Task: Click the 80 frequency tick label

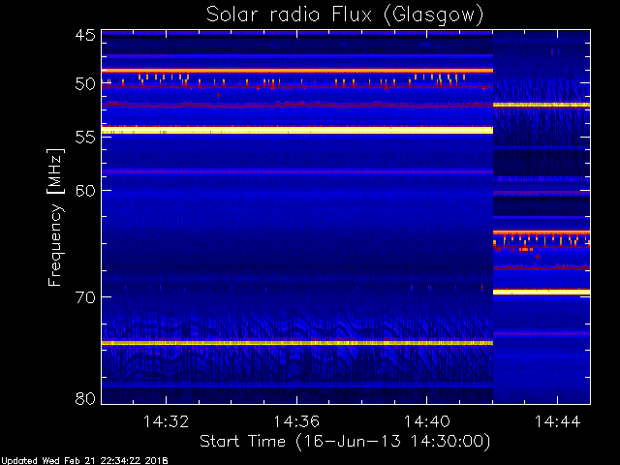Action: tap(85, 398)
